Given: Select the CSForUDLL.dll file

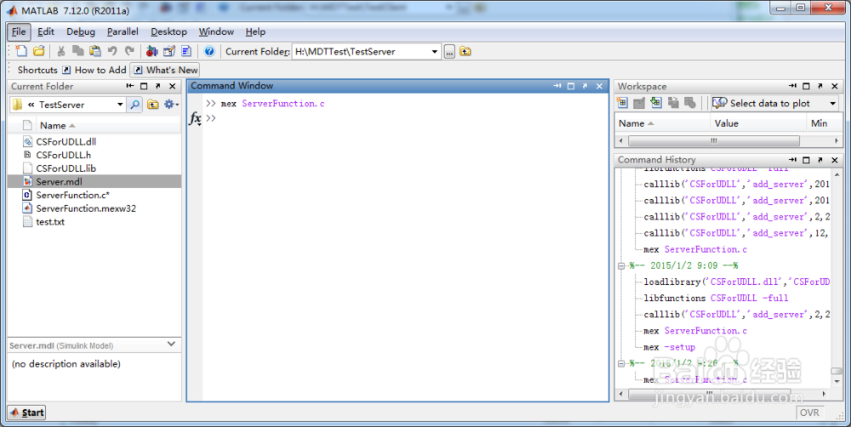Looking at the screenshot, I should pos(66,141).
